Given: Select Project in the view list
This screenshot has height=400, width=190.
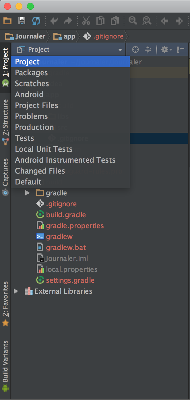Looking at the screenshot, I should [70, 62].
